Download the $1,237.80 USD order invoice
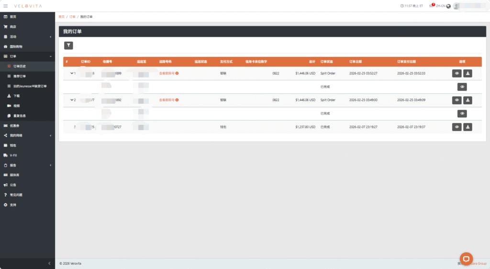Viewport: 490px width, 269px height. [x=468, y=127]
